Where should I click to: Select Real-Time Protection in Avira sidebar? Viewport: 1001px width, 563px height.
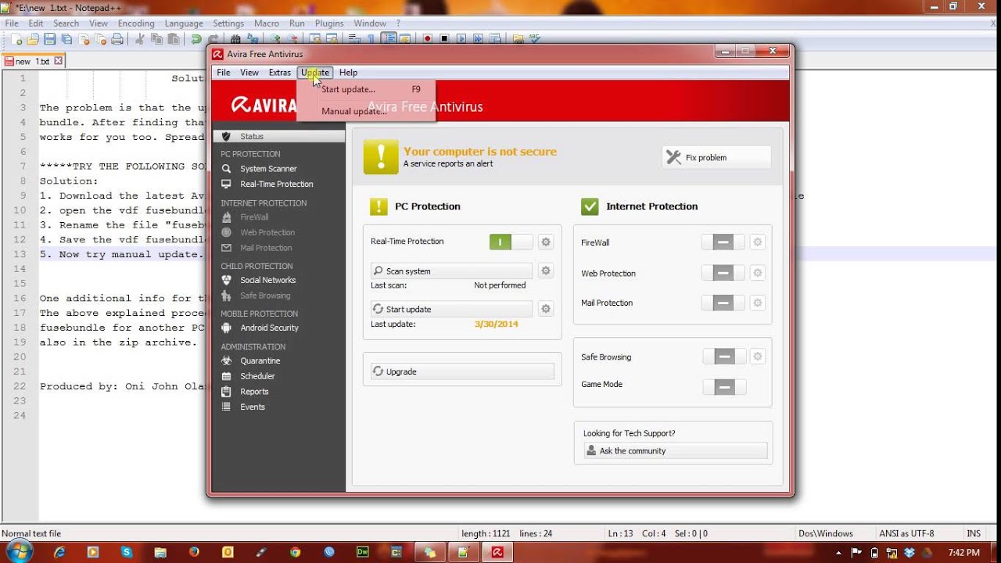[278, 185]
